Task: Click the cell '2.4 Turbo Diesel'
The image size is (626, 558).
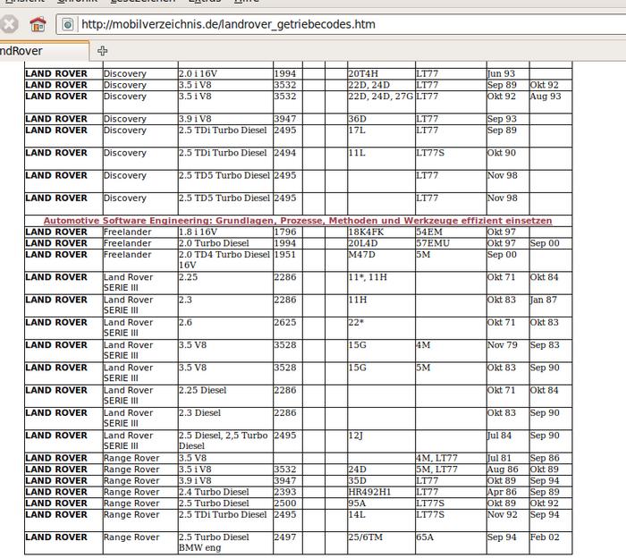Action: click(214, 492)
